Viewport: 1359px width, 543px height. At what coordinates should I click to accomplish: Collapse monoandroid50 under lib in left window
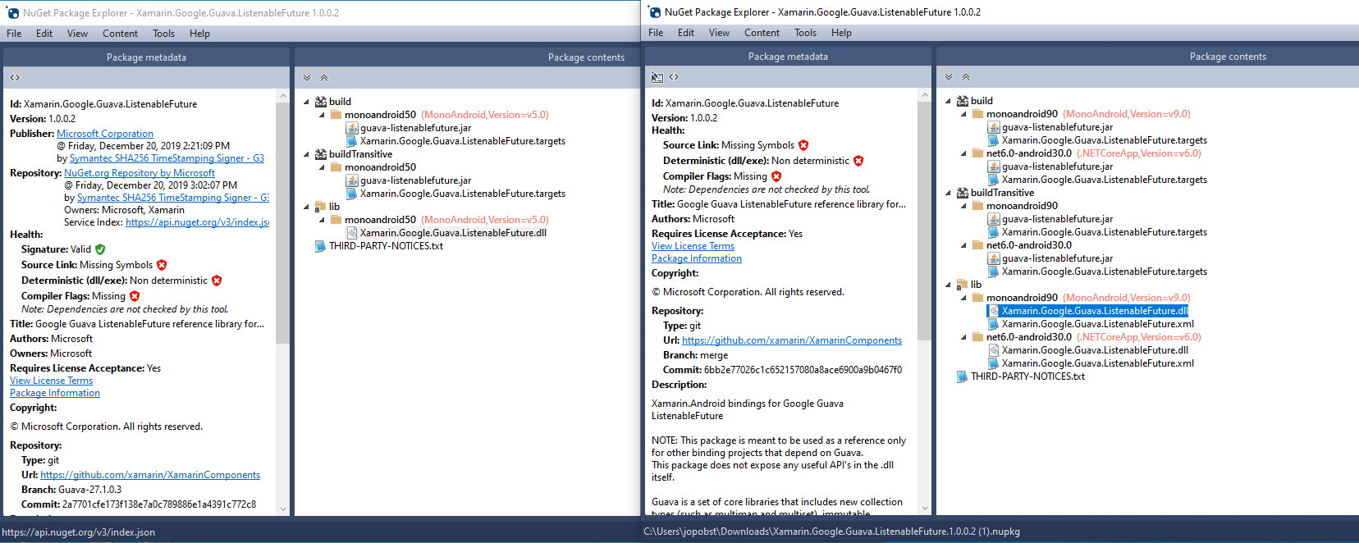pyautogui.click(x=322, y=220)
